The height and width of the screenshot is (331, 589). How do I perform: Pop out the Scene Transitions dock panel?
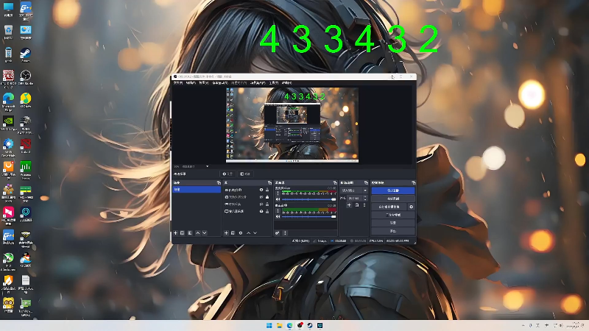[366, 182]
